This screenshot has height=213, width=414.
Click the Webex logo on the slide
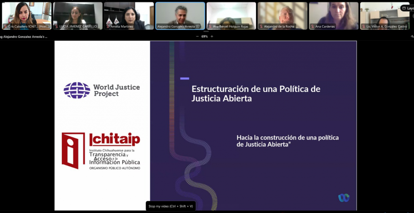[344, 198]
